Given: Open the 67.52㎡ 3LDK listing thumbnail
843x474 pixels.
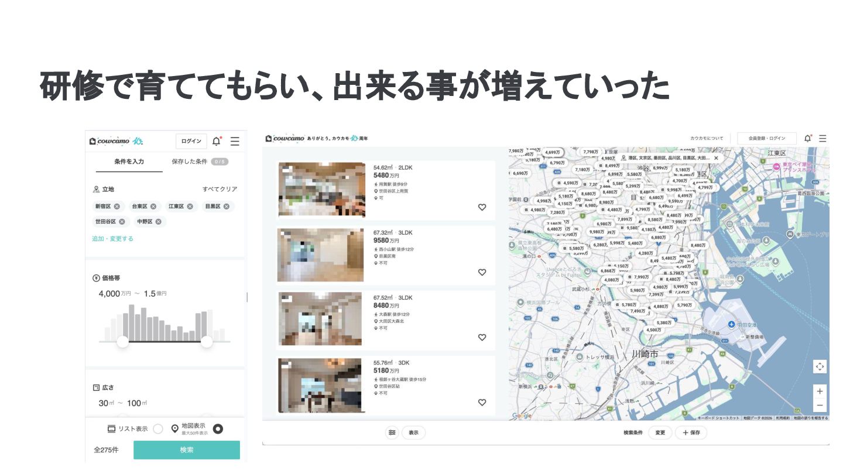Looking at the screenshot, I should pyautogui.click(x=320, y=319).
